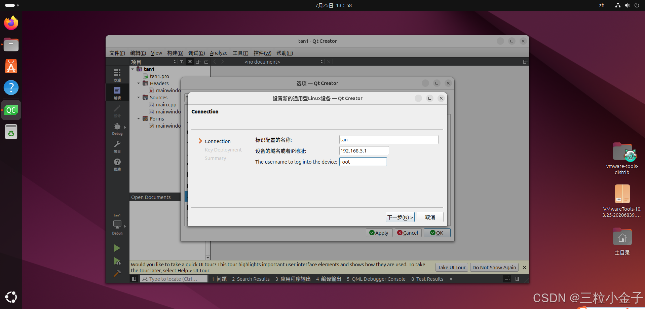Click the username field containing root
This screenshot has height=309, width=645.
click(x=363, y=162)
